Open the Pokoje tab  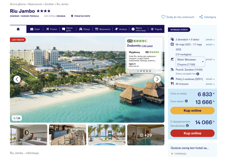pos(84,29)
